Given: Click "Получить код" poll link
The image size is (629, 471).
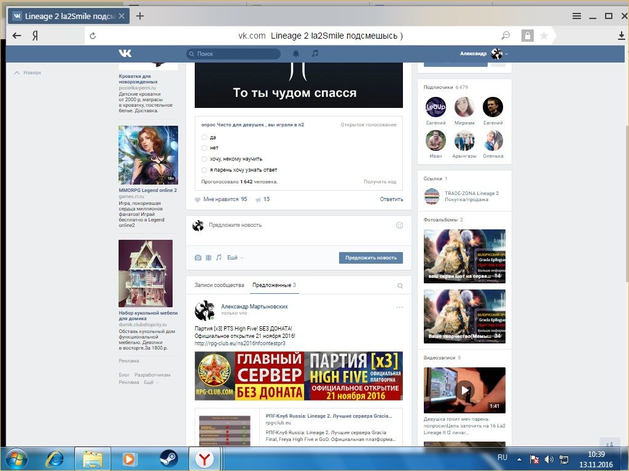Looking at the screenshot, I should tap(380, 182).
